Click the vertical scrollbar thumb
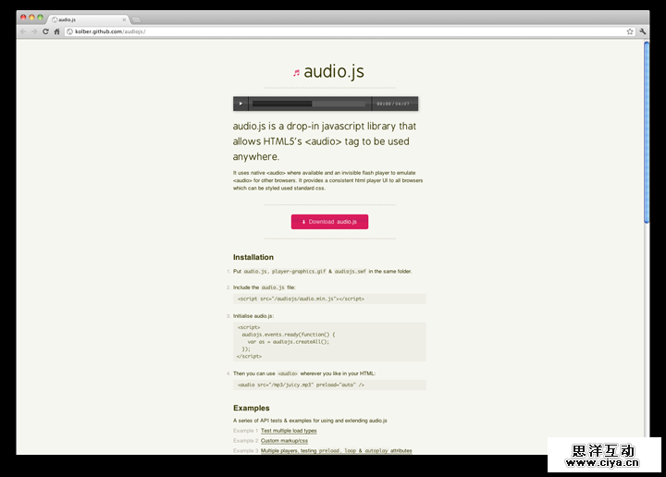This screenshot has height=477, width=666. pyautogui.click(x=647, y=131)
